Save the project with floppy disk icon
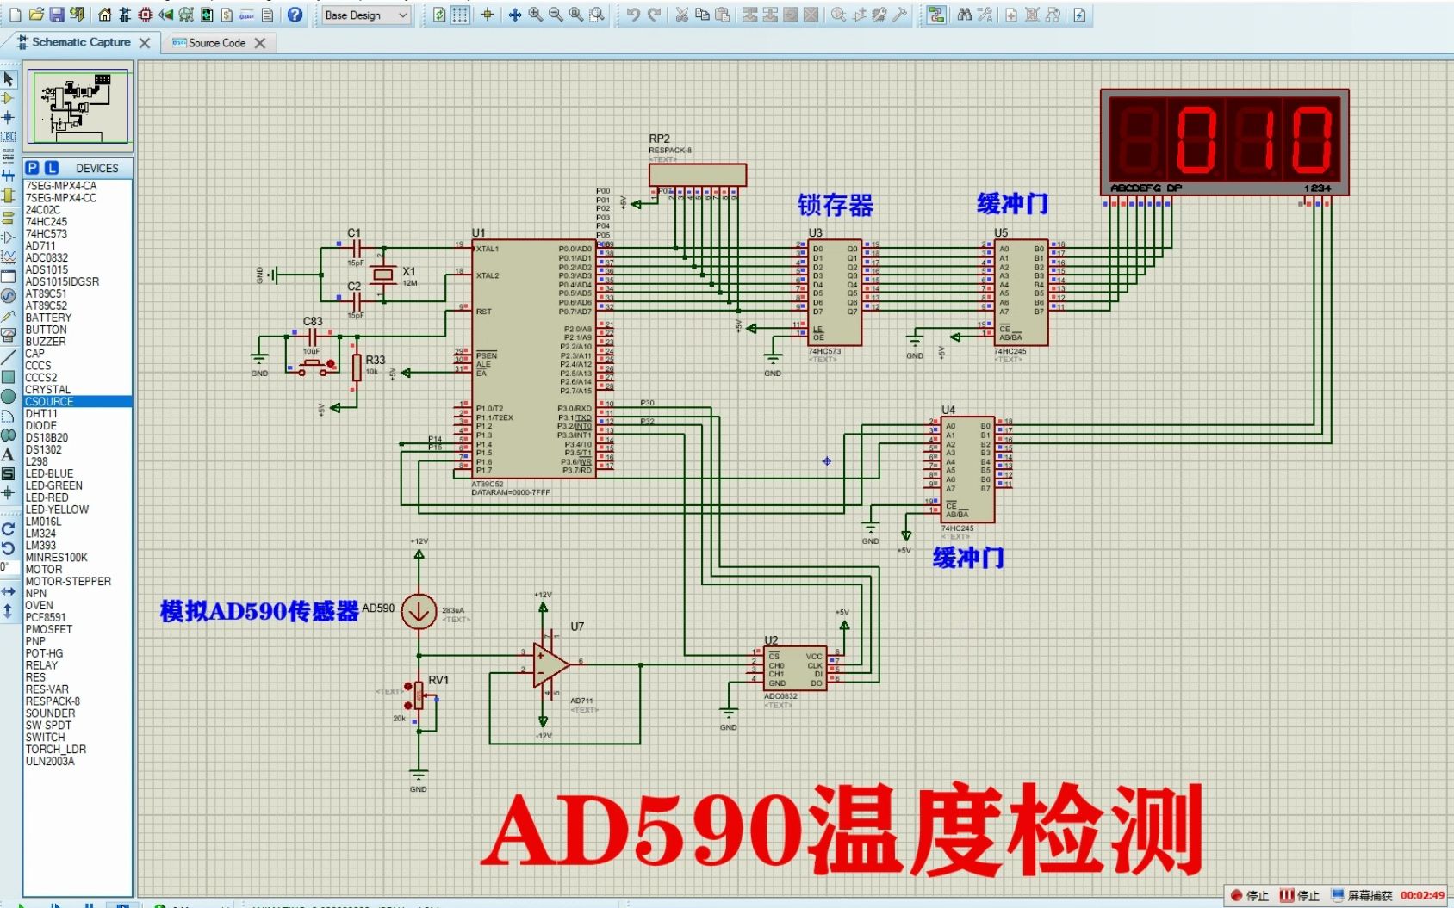The height and width of the screenshot is (908, 1454). 56,15
